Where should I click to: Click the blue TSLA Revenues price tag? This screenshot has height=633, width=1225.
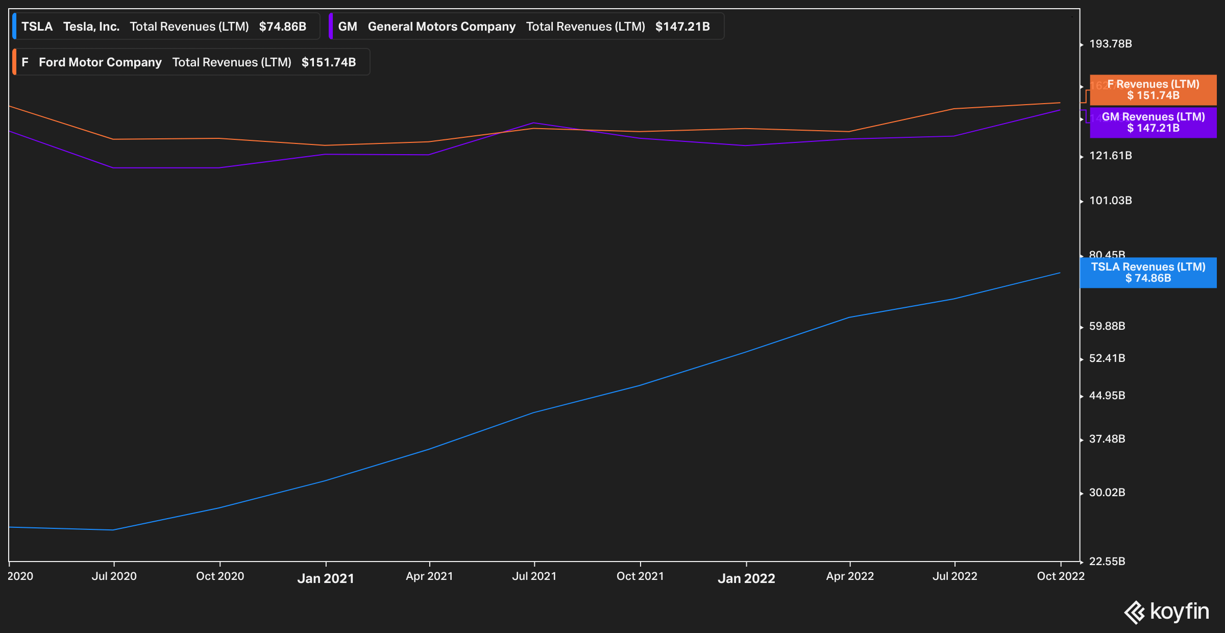[x=1148, y=273]
